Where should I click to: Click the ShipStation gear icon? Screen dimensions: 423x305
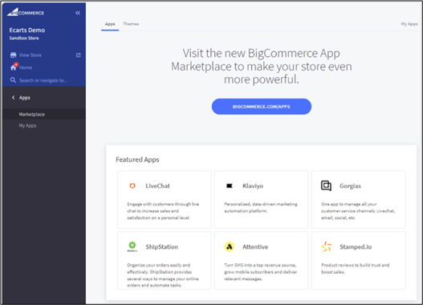(x=132, y=246)
